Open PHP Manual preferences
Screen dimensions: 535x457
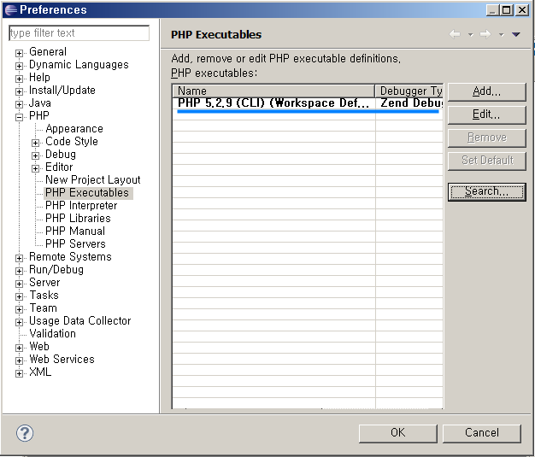75,231
